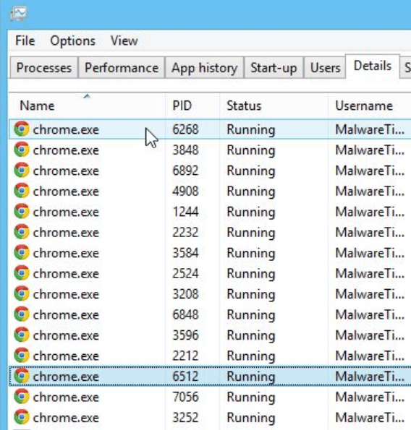Click Chrome icon for PID 6512

point(22,376)
